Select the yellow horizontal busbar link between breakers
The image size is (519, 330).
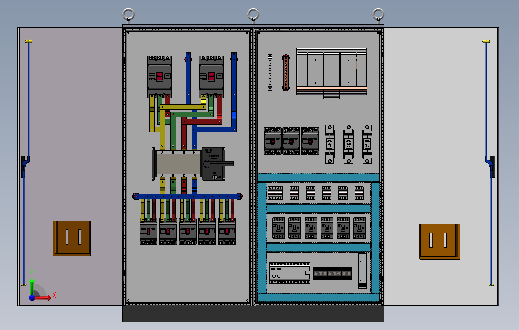click(183, 107)
